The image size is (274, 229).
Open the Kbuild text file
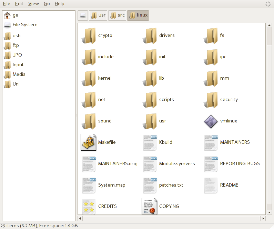[150, 142]
